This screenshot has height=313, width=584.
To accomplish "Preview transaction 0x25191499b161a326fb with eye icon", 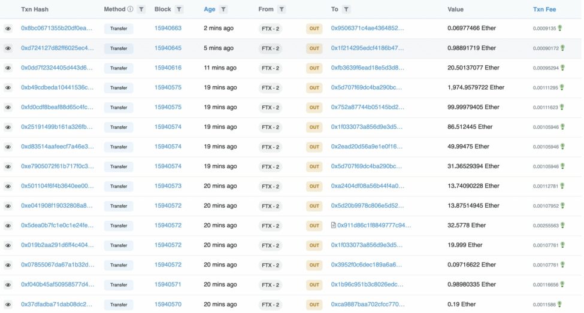I will coord(8,127).
